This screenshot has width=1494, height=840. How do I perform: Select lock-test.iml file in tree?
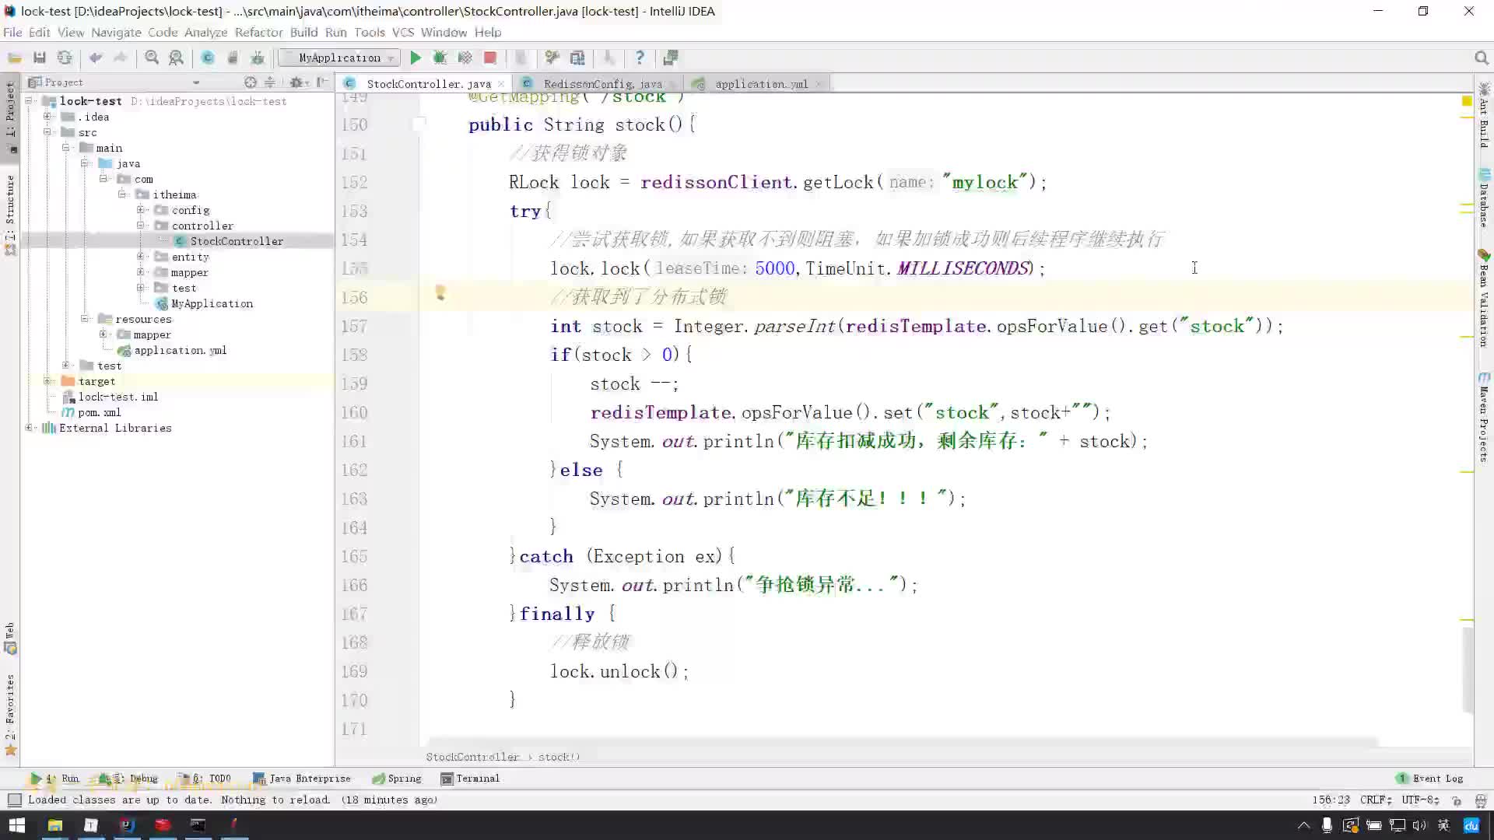point(117,397)
